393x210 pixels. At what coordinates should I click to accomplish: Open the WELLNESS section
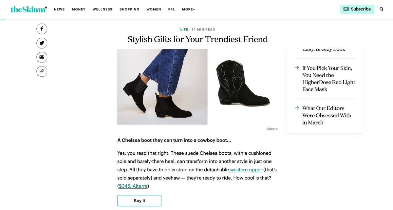tap(103, 10)
